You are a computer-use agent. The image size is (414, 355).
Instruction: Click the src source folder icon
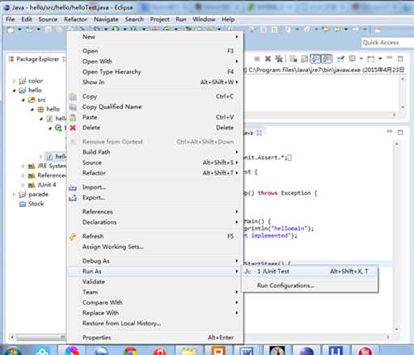tap(32, 99)
